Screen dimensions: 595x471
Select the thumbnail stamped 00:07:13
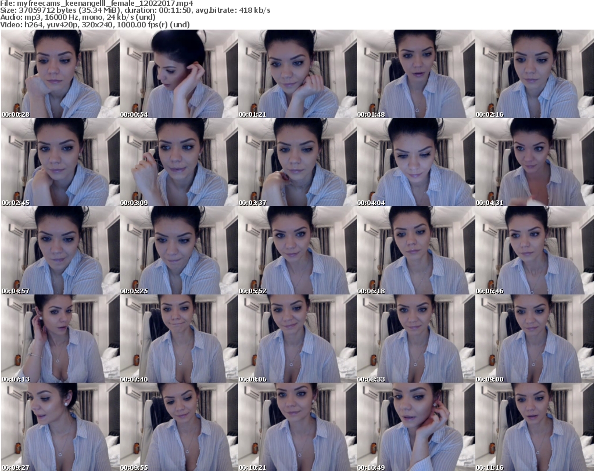60,339
